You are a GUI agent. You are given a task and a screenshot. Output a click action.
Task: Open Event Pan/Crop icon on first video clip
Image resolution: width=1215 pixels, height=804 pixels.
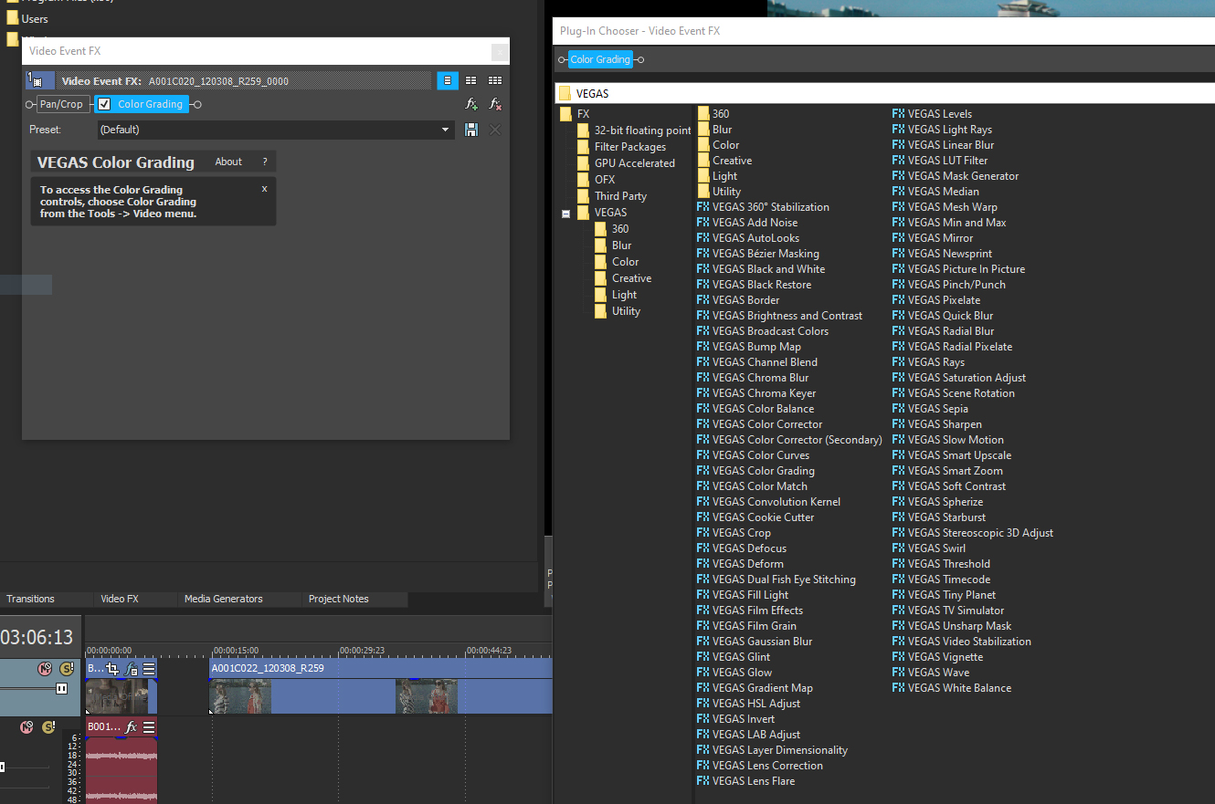(112, 669)
